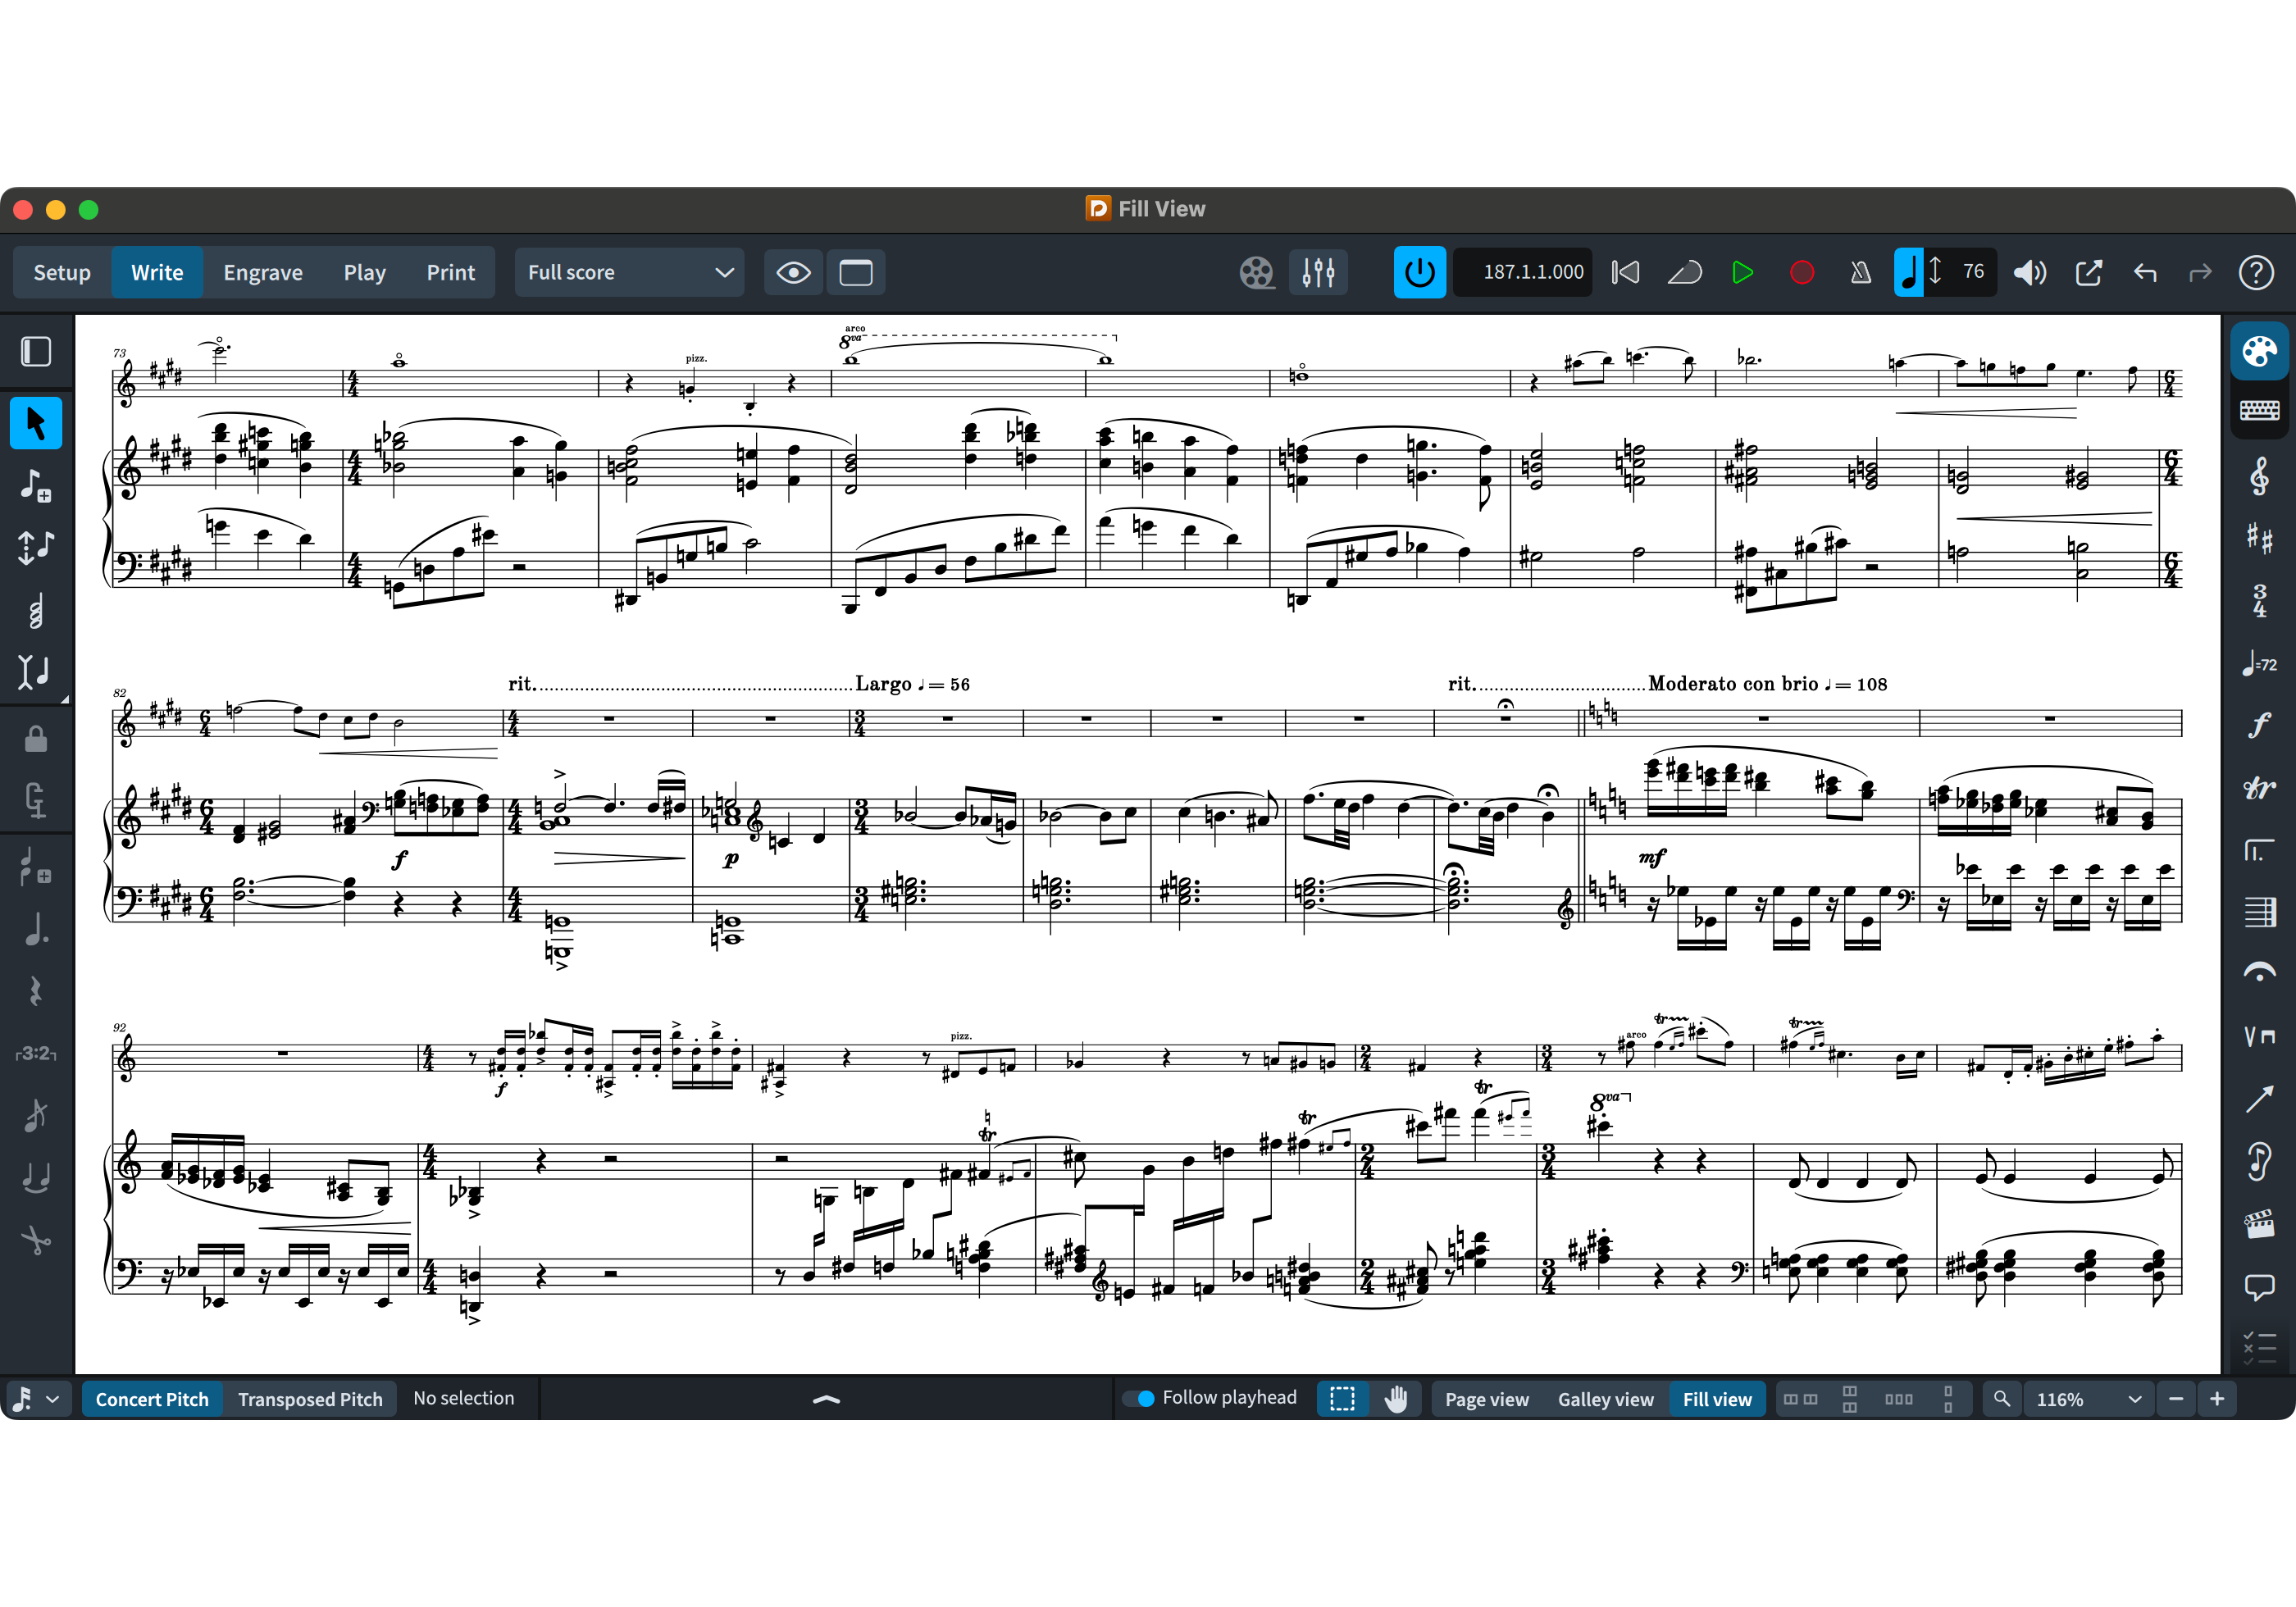
Task: Click the speaker audio icon
Action: (x=2029, y=272)
